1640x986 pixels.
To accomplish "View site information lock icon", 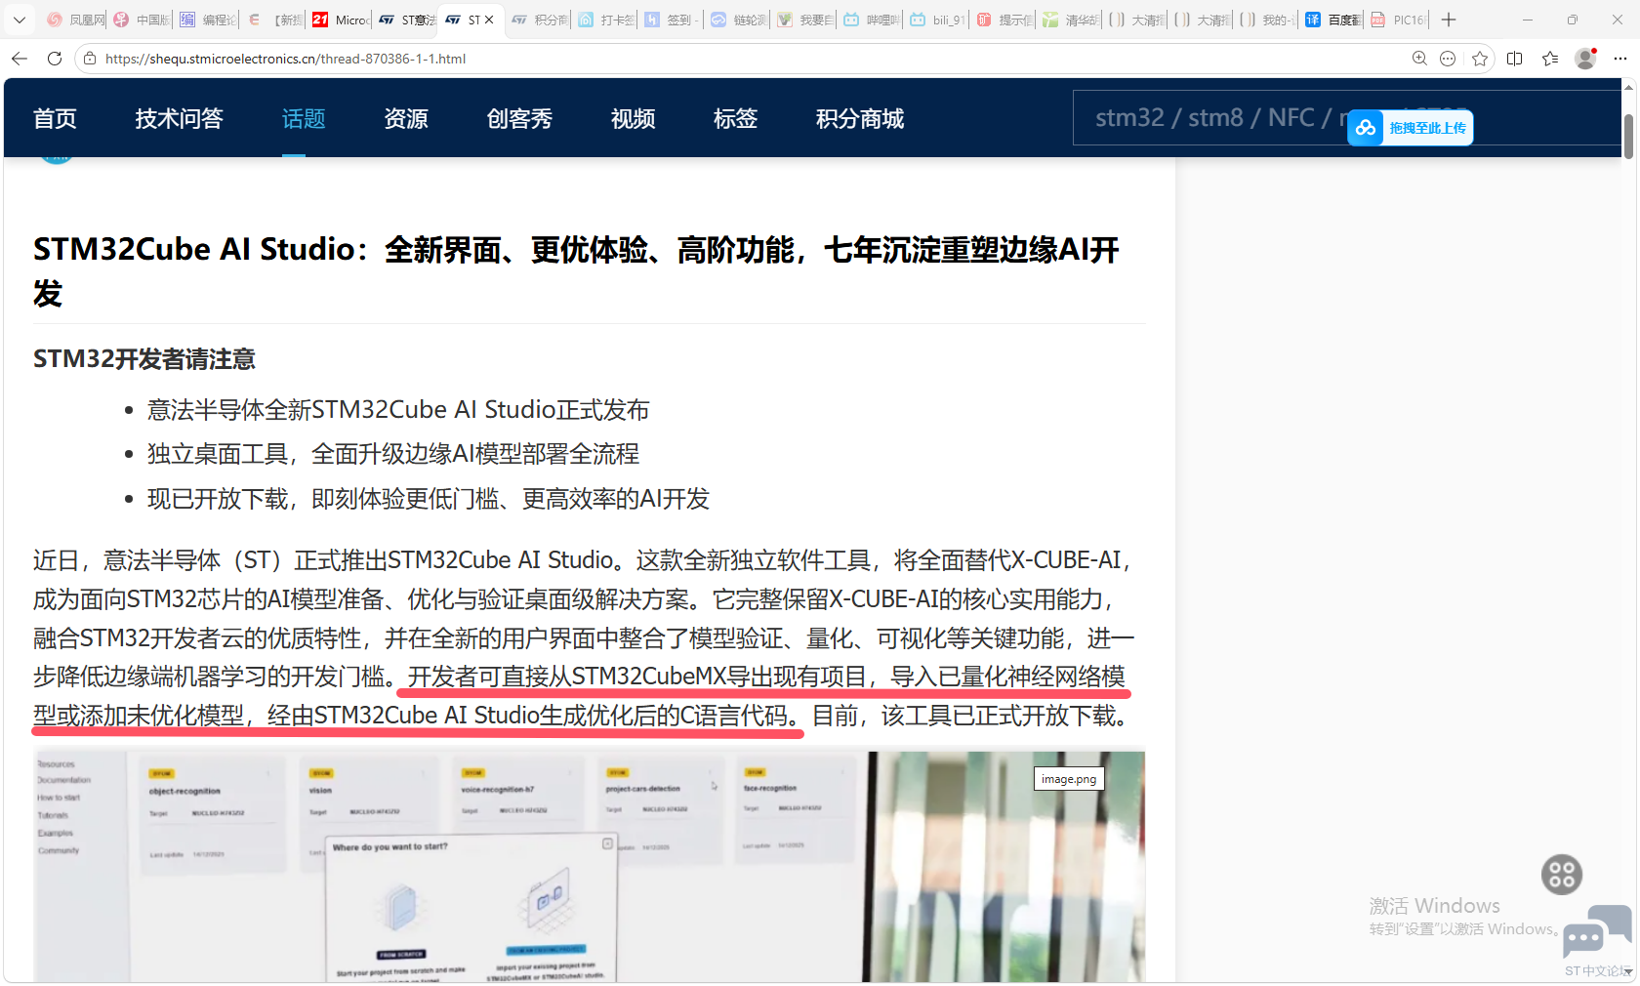I will pos(90,59).
